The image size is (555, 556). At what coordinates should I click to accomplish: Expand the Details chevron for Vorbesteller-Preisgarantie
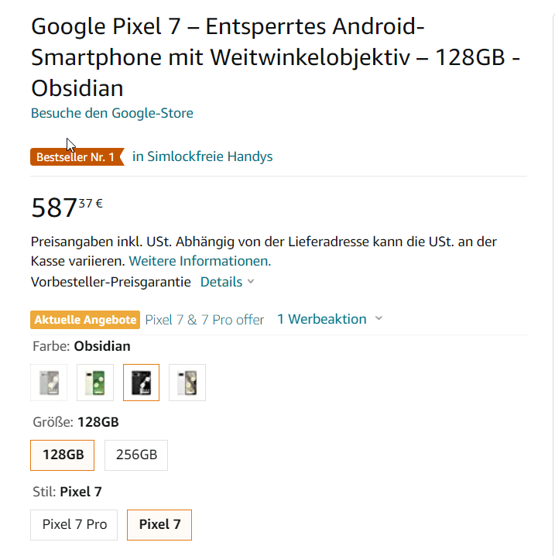tap(227, 282)
